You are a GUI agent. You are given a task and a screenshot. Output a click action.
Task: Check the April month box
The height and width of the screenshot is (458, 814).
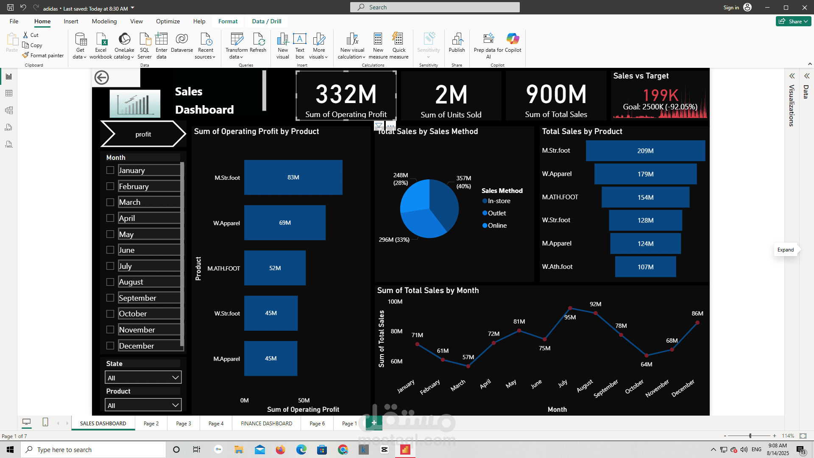(x=110, y=218)
